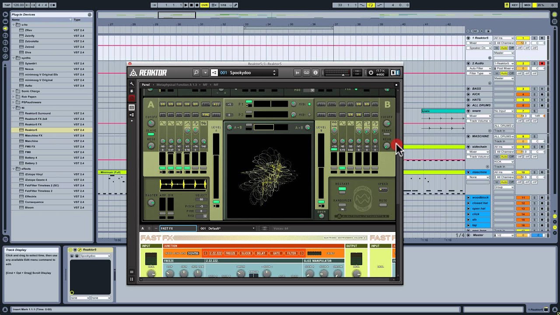This screenshot has height=315, width=560.
Task: Click Follow arrow icon in transport bar
Action: [154, 5]
